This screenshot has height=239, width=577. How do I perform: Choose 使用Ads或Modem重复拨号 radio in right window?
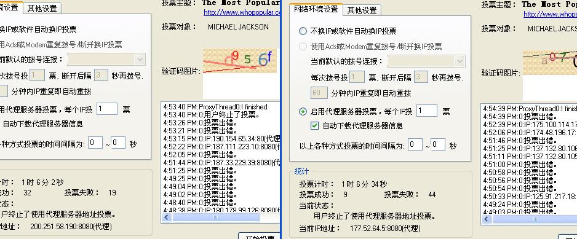pos(303,46)
